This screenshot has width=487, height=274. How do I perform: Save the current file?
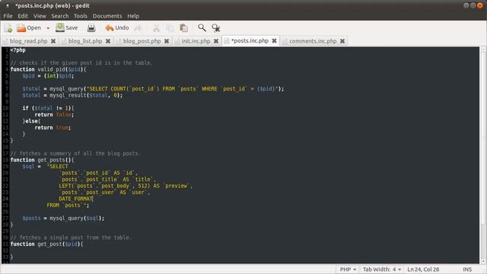pos(67,28)
